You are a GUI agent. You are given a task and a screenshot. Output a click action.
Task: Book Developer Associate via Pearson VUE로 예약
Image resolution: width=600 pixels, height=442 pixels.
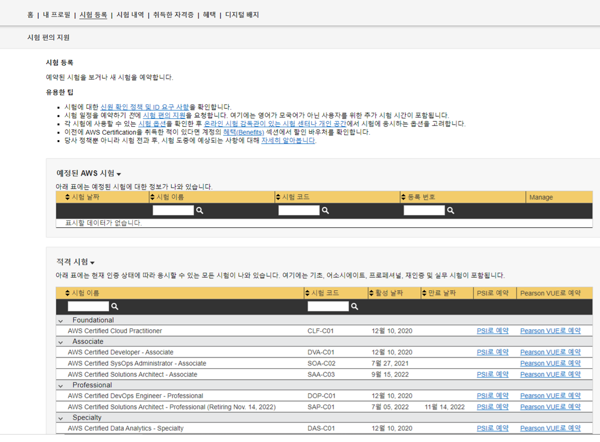[x=550, y=352]
